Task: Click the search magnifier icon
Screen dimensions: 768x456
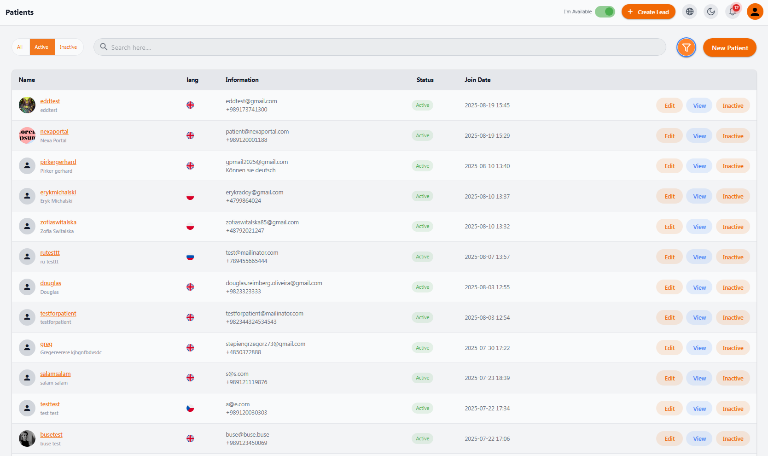Action: click(x=104, y=47)
